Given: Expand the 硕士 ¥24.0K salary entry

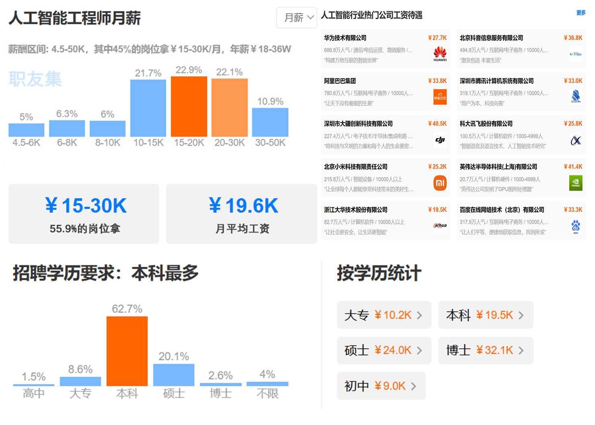Looking at the screenshot, I should coord(384,350).
